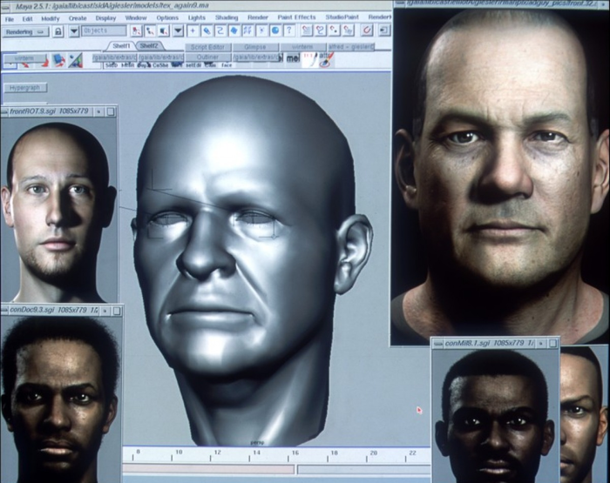The height and width of the screenshot is (483, 610).
Task: Open the Paint Effects menu
Action: (x=296, y=17)
